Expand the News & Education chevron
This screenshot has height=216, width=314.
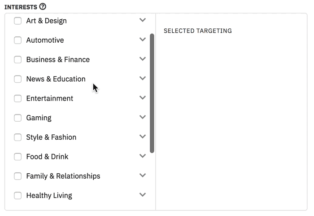pos(143,79)
